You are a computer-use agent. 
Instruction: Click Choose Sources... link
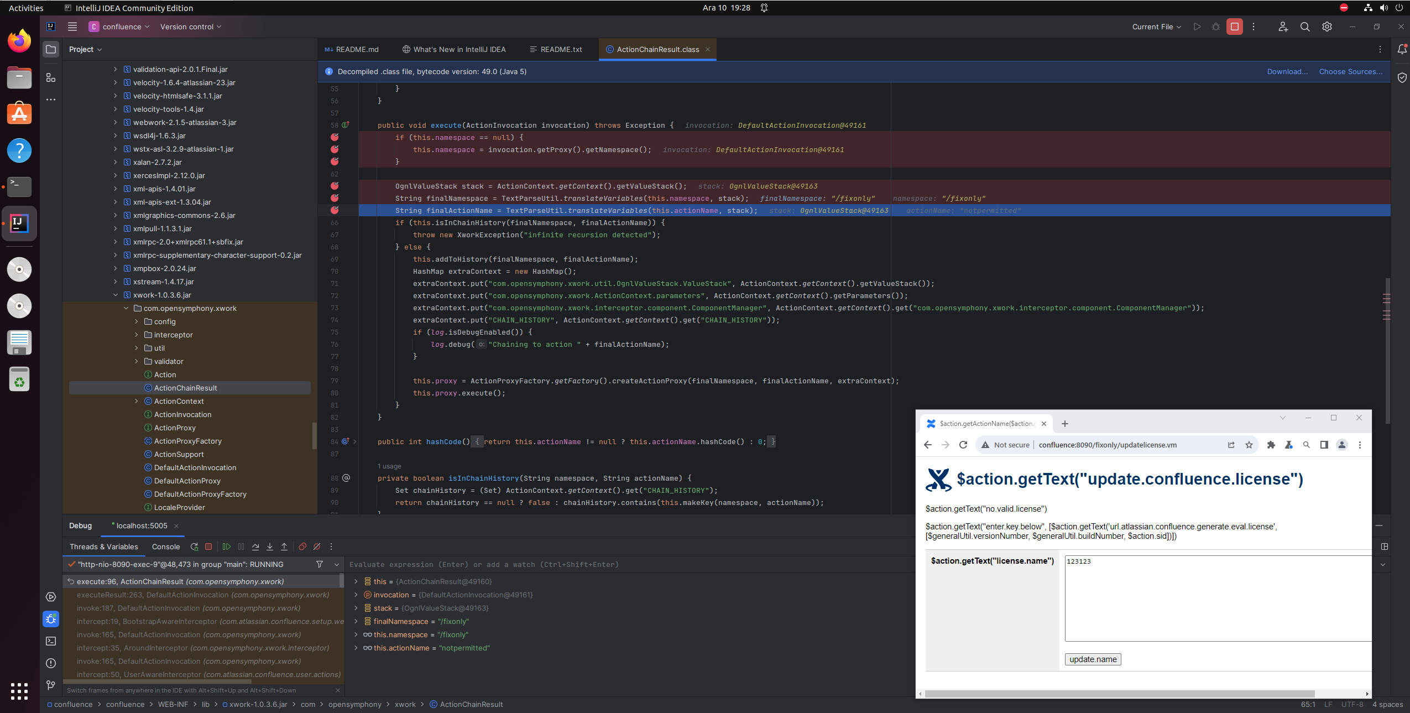coord(1350,71)
